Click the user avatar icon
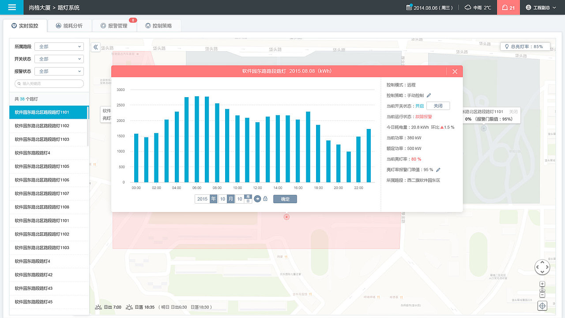This screenshot has height=318, width=565. tap(528, 8)
